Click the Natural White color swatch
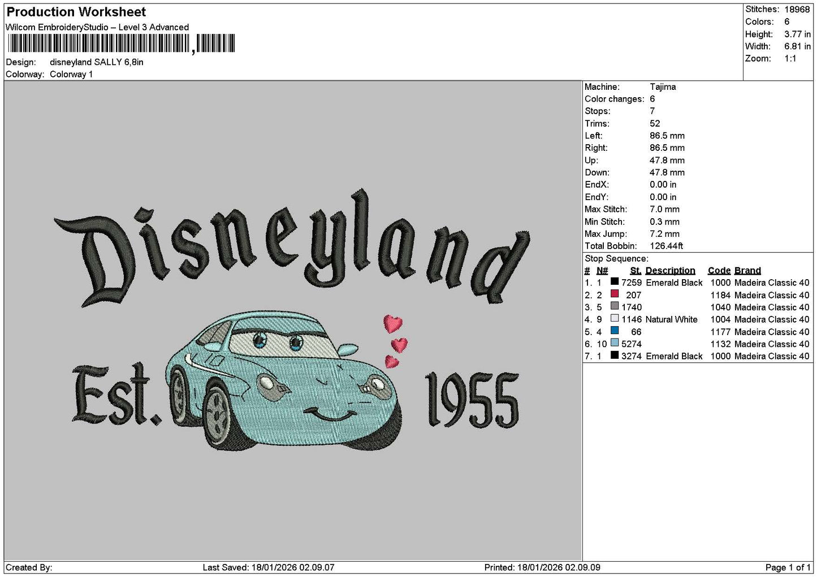Image resolution: width=817 pixels, height=577 pixels. pyautogui.click(x=615, y=318)
